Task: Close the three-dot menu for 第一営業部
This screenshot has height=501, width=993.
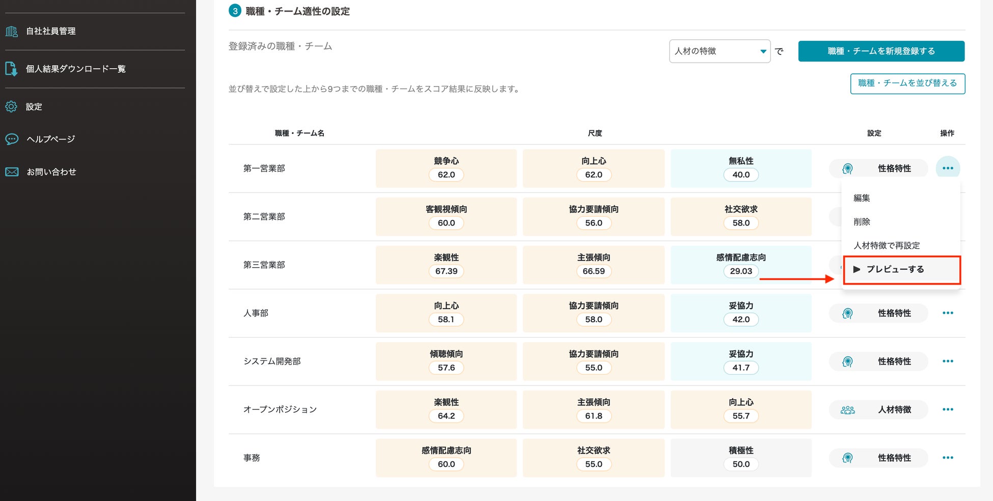Action: (947, 168)
